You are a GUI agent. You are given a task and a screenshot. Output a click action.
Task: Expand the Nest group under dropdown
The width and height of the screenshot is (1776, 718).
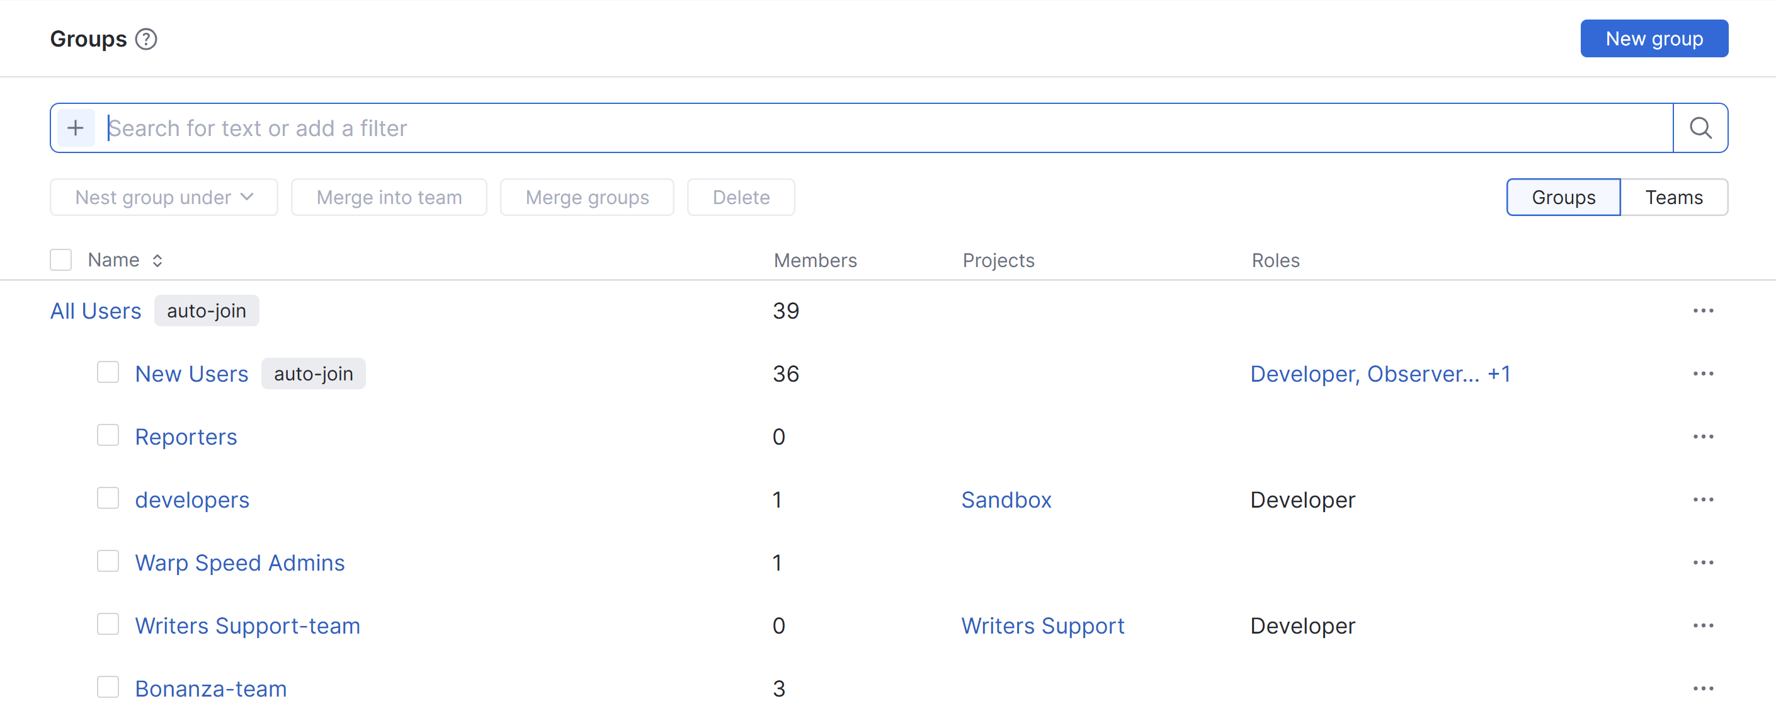pyautogui.click(x=164, y=198)
